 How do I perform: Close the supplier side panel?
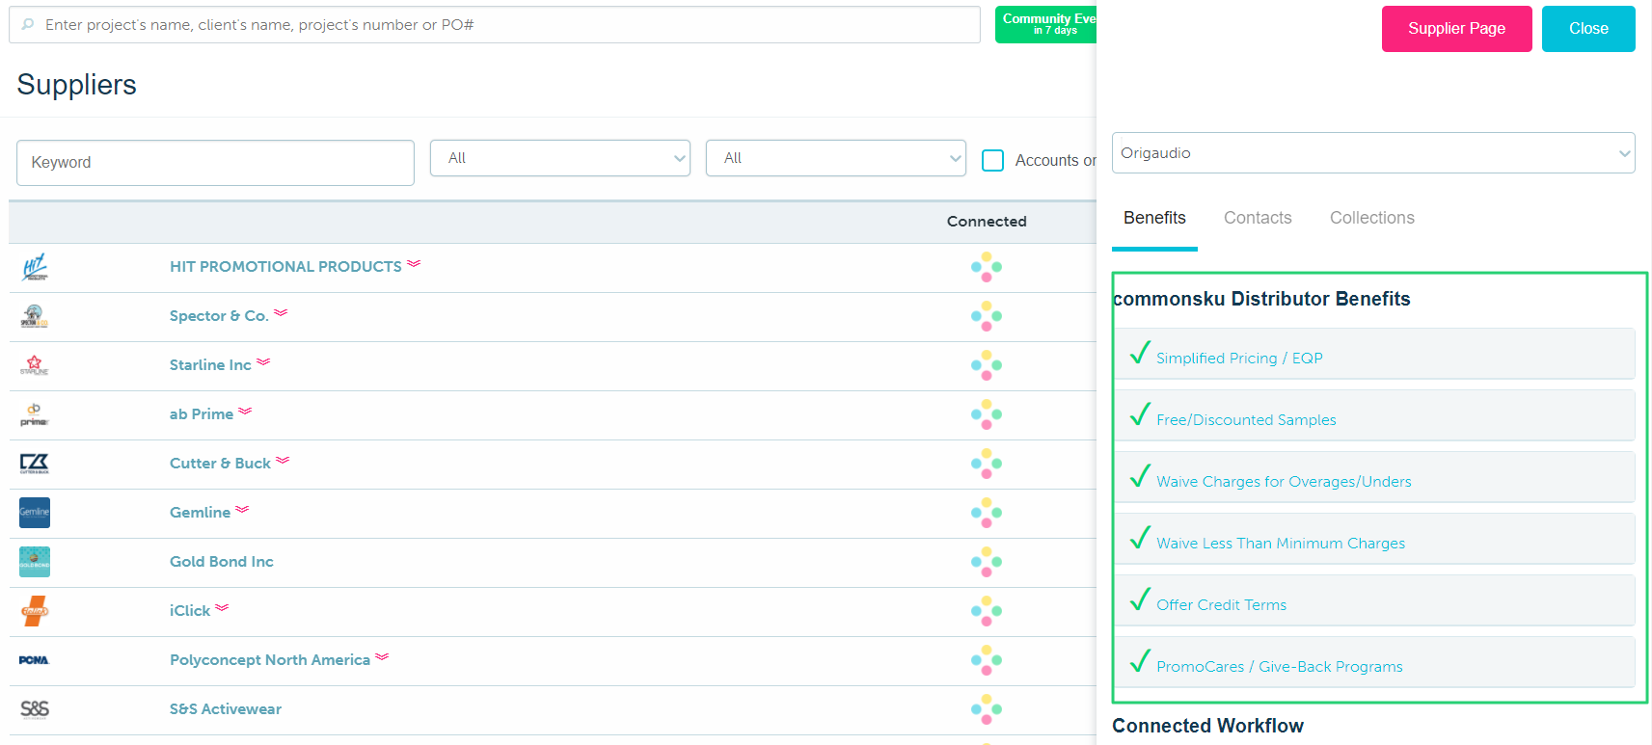(x=1588, y=29)
